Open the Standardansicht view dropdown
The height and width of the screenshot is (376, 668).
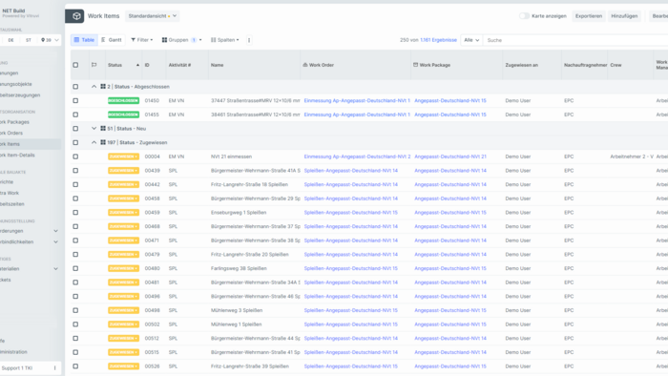click(x=152, y=16)
